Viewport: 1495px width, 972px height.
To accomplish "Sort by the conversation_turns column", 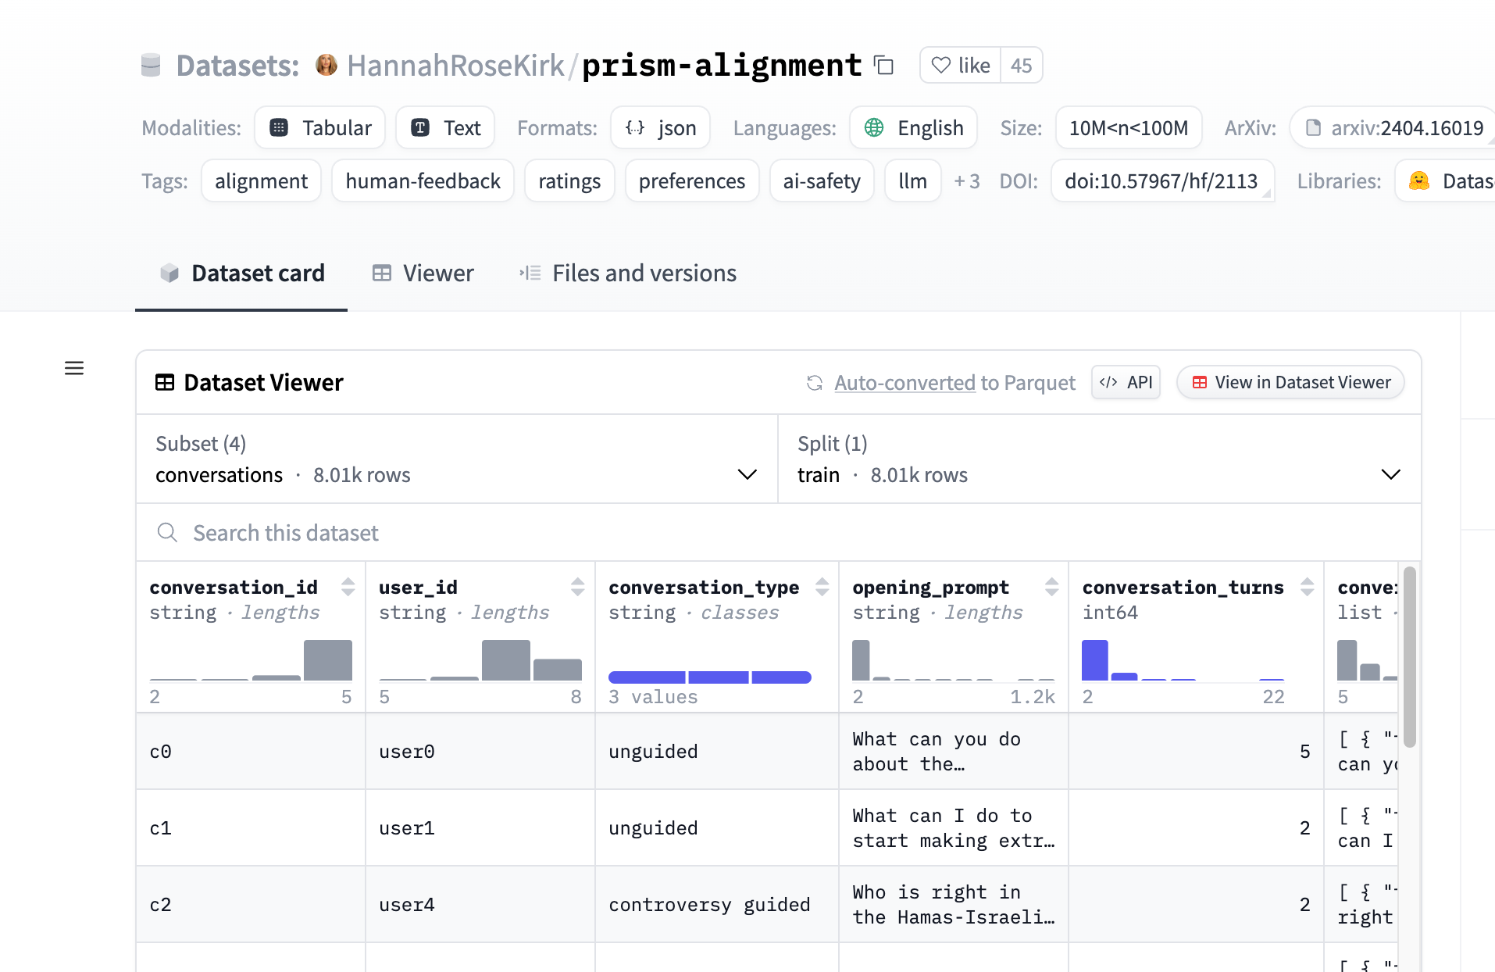I will coord(1308,587).
